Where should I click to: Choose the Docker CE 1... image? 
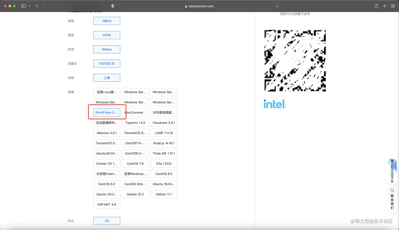coord(107,163)
